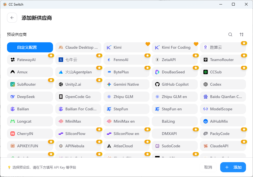The width and height of the screenshot is (253, 177).
Task: Choose the Claude Desktop preset
Action: (78, 47)
